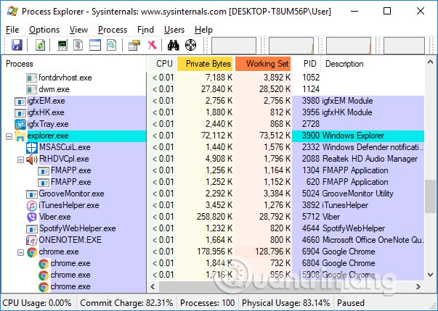Open the Process menu

pos(113,30)
